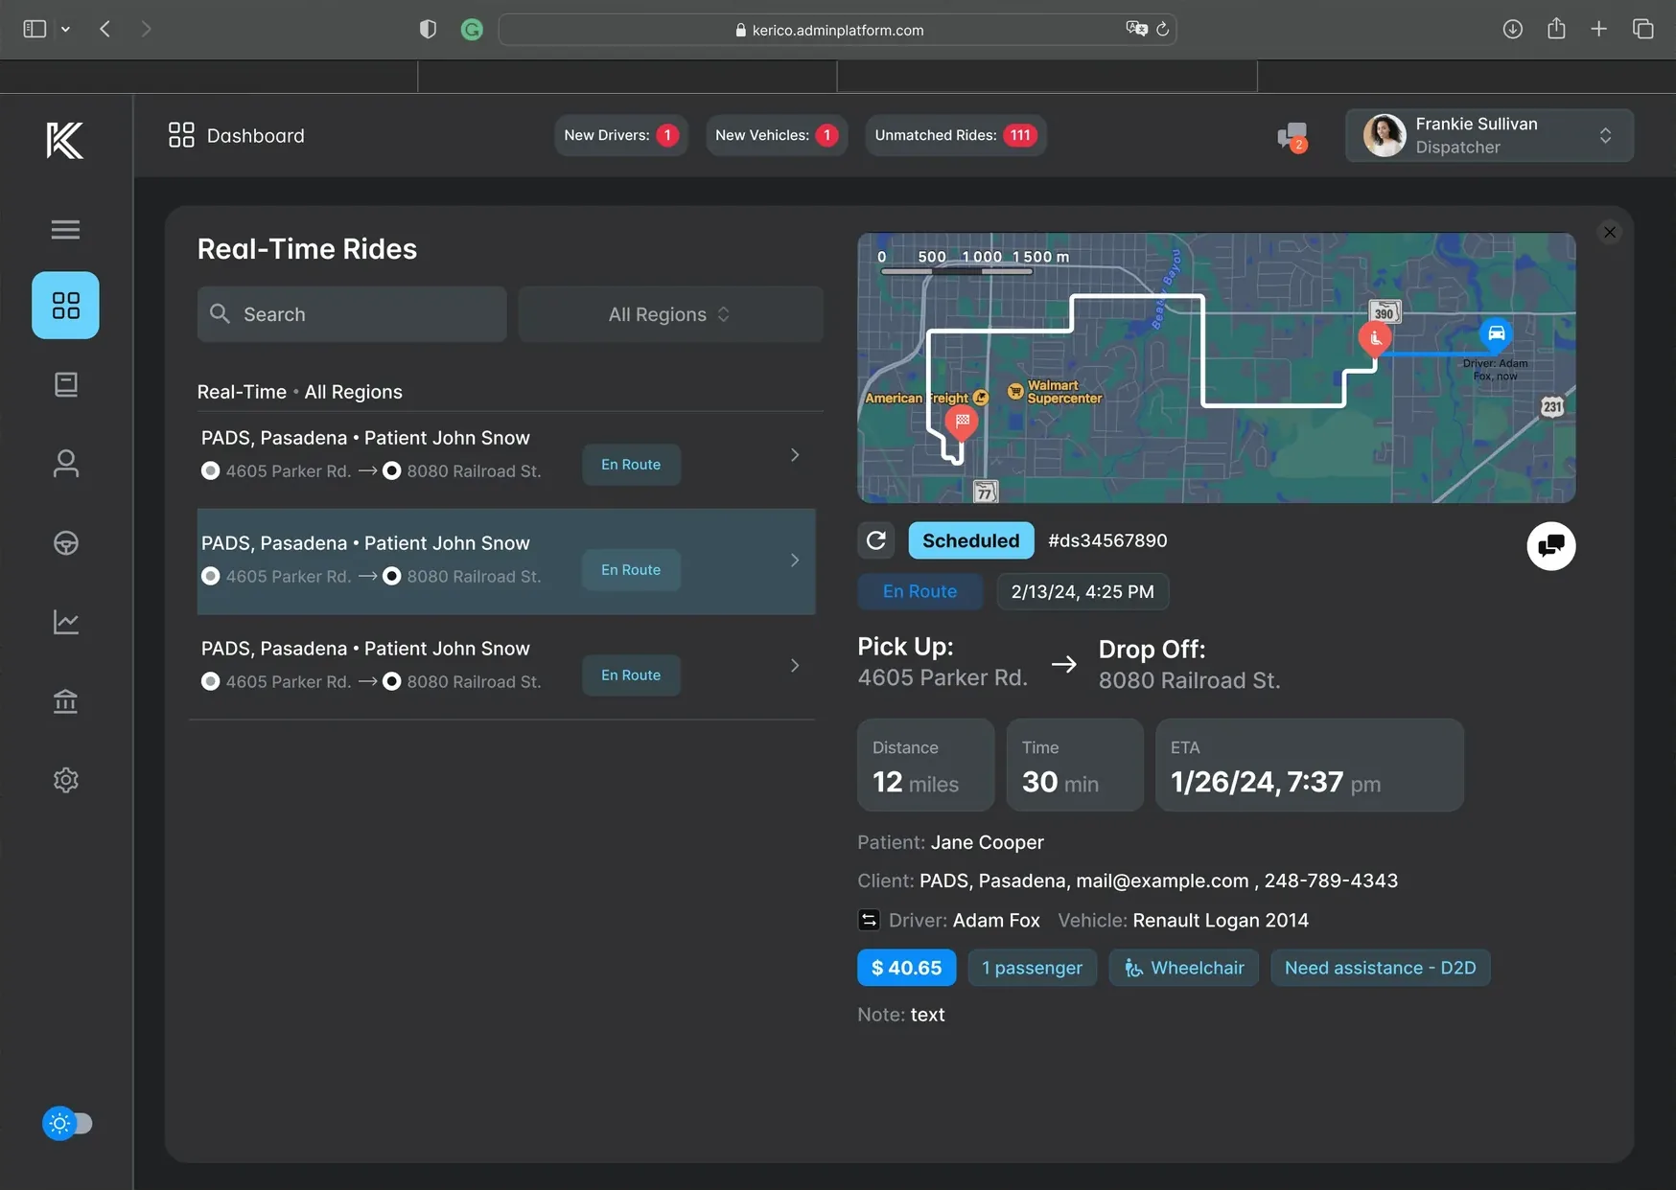
Task: Click the translate icon in address bar
Action: point(1136,29)
